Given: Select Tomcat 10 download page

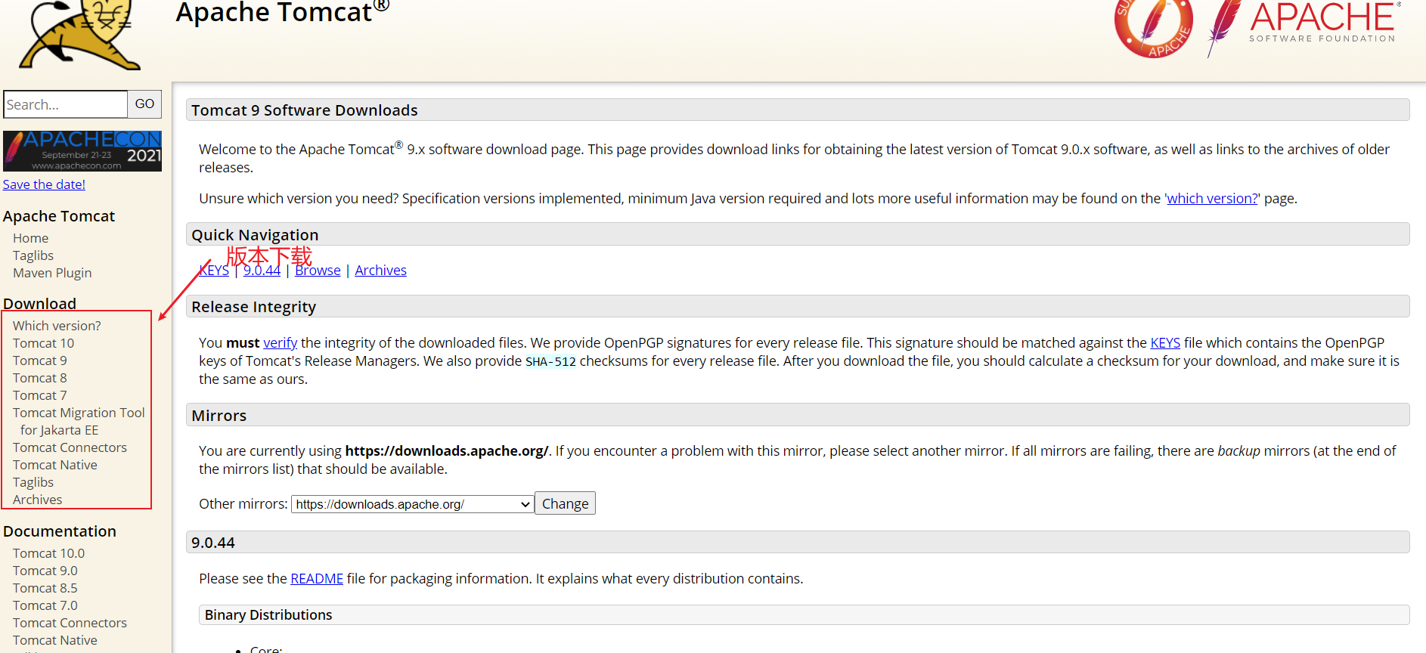Looking at the screenshot, I should [43, 343].
